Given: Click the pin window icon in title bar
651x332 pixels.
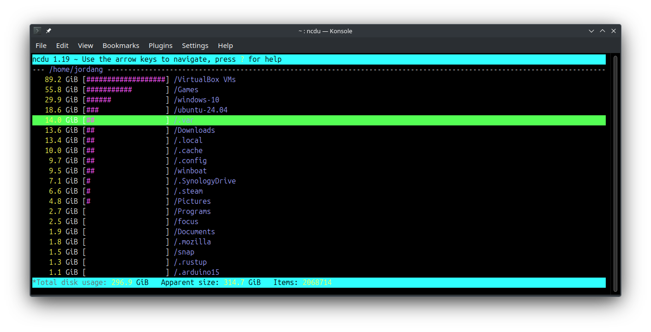Looking at the screenshot, I should point(48,31).
